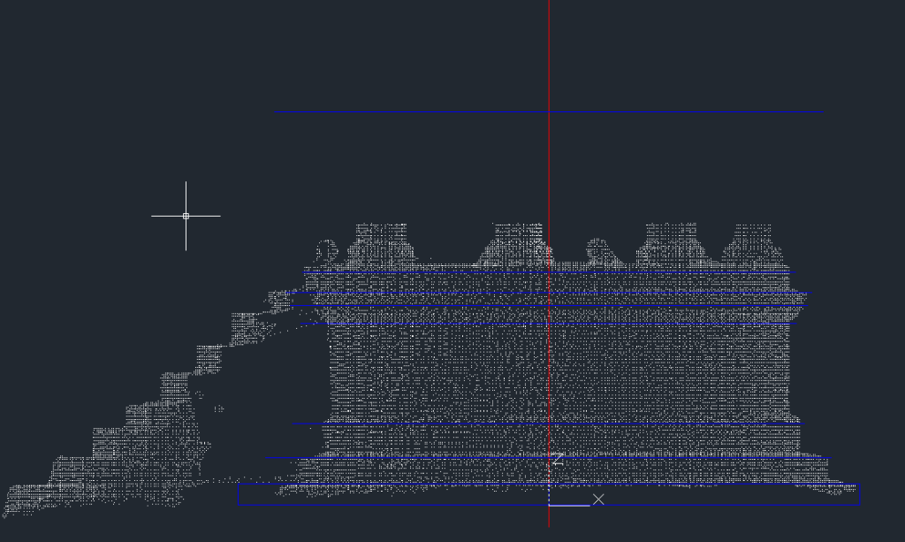This screenshot has height=542, width=905.
Task: Click left end of the topmost blue line
Action: [x=275, y=112]
